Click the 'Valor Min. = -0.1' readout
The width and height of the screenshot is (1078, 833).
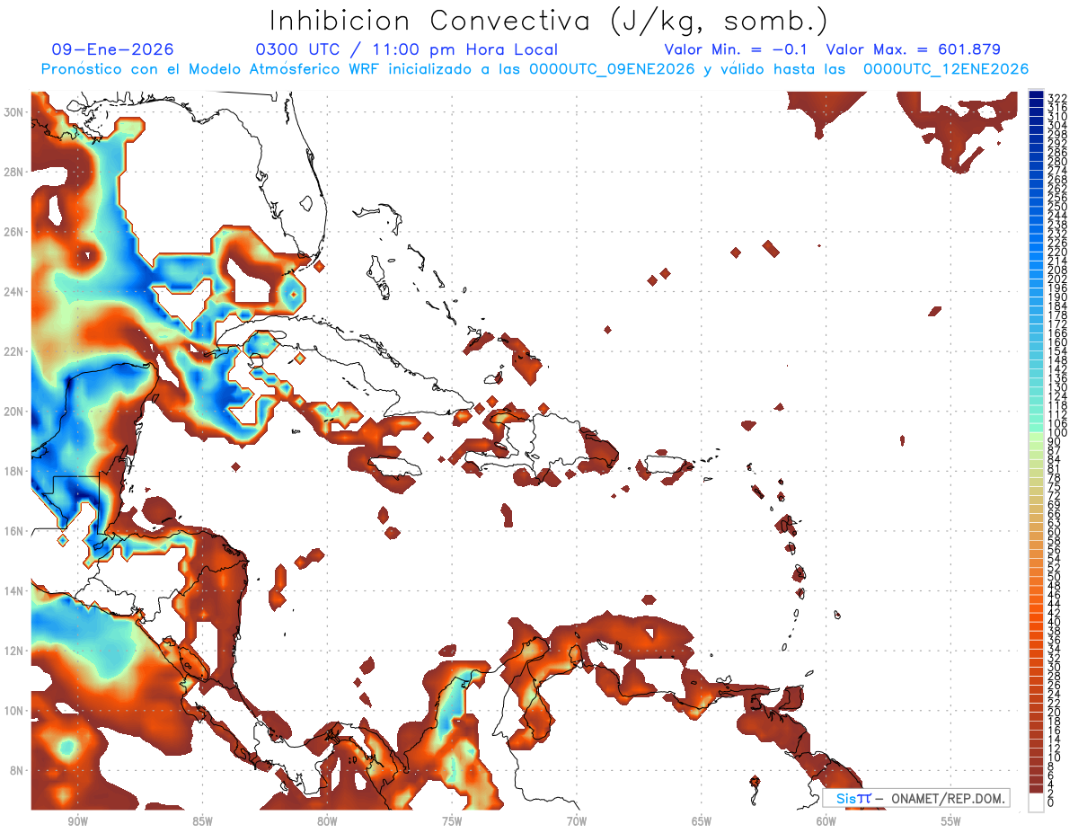[x=736, y=50]
